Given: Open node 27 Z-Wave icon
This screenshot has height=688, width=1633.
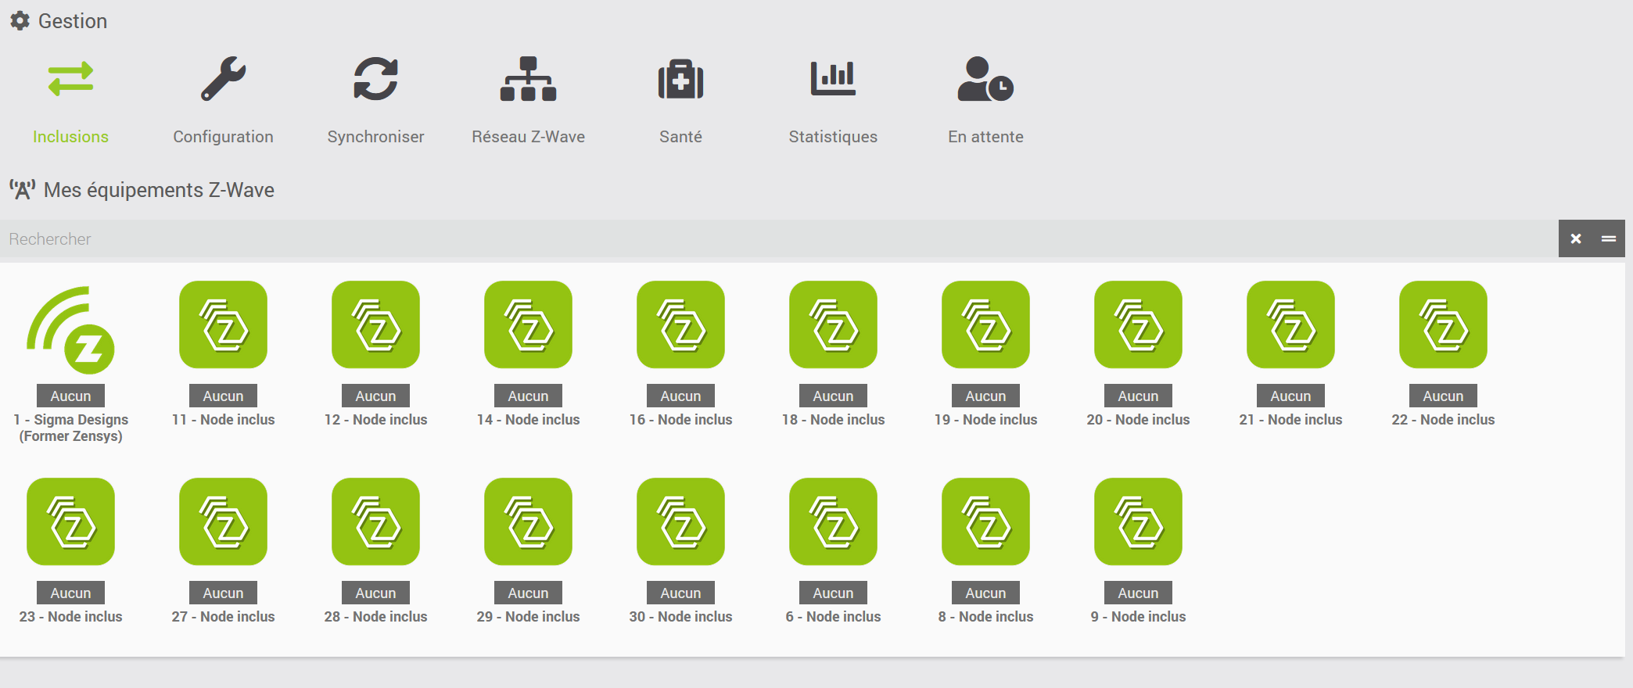Looking at the screenshot, I should (x=223, y=521).
